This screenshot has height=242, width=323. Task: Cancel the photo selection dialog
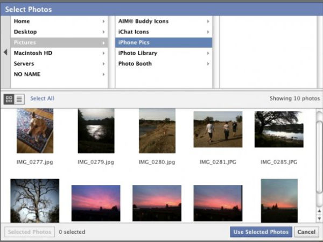306,232
